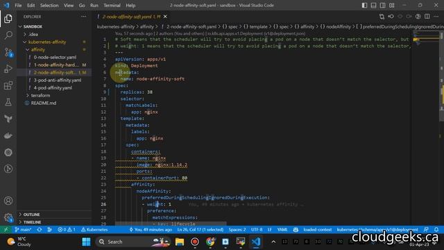
Task: Close the 2-node-affinity-soft.yaml tab
Action: click(x=165, y=17)
